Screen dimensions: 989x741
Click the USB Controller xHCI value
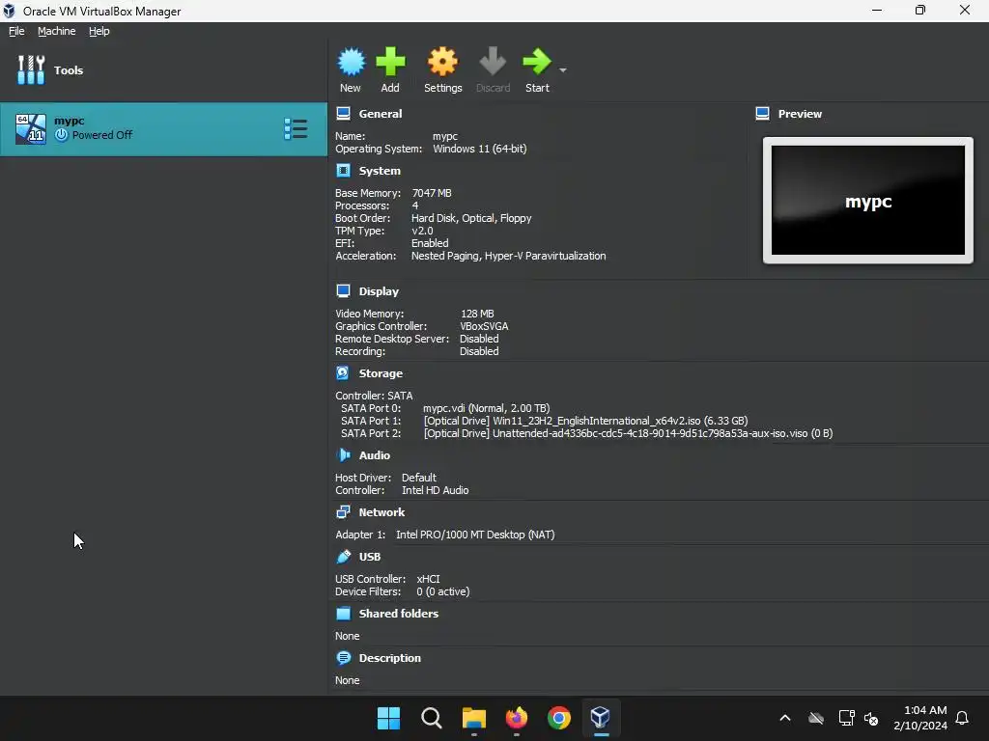click(x=428, y=579)
